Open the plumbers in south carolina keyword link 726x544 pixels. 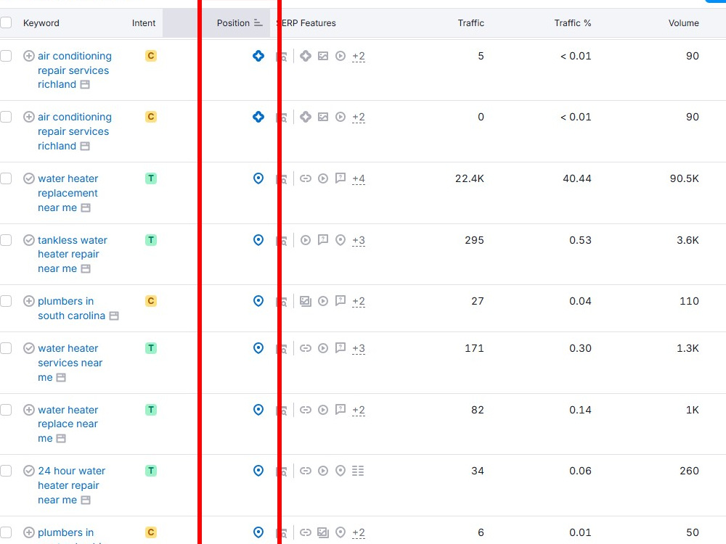tap(71, 308)
